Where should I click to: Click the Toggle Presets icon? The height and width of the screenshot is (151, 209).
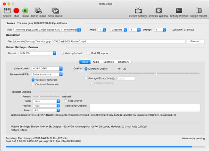pyautogui.click(x=198, y=11)
